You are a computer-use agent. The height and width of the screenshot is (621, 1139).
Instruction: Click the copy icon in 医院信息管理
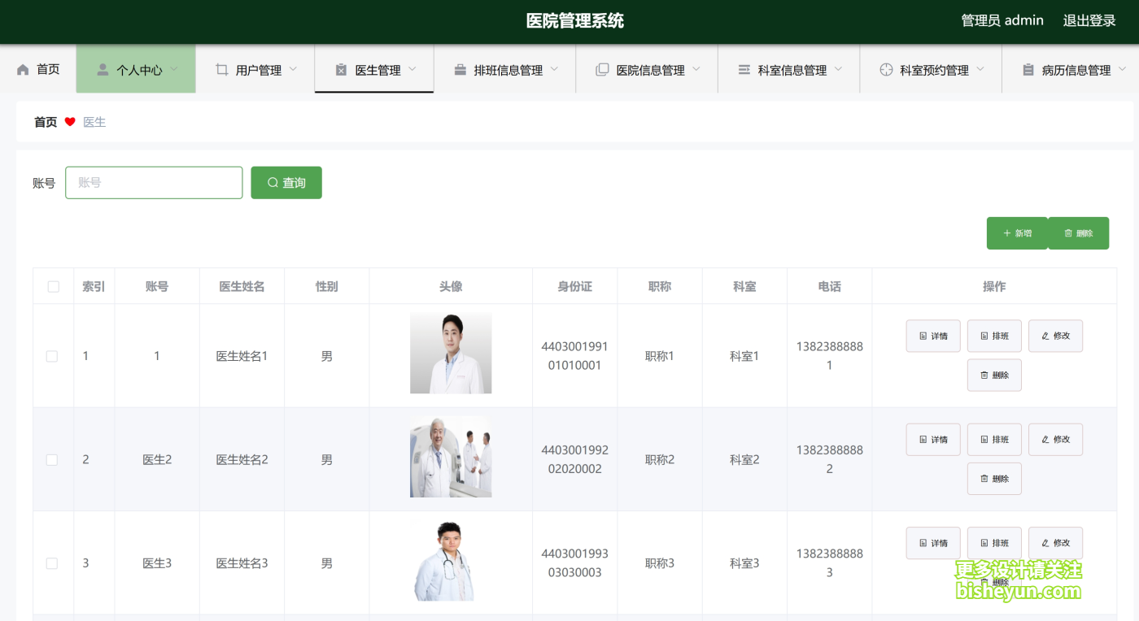click(602, 70)
